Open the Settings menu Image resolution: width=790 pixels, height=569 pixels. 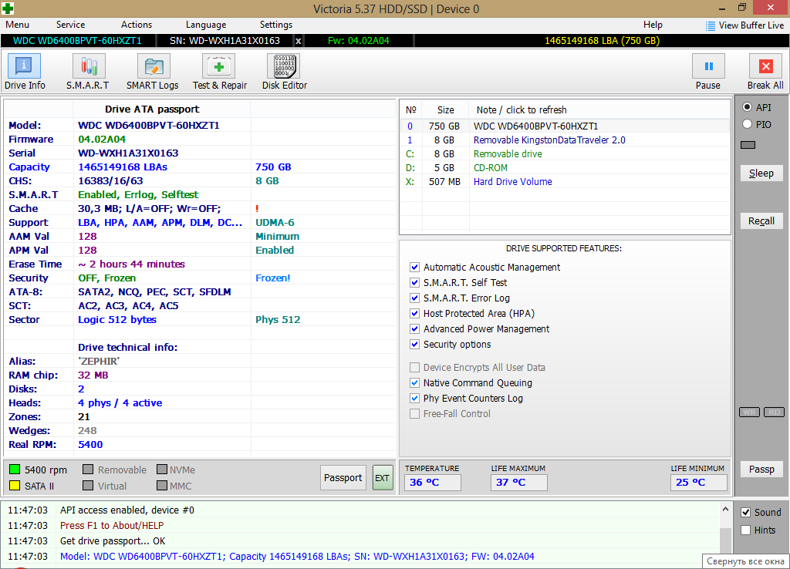[275, 25]
